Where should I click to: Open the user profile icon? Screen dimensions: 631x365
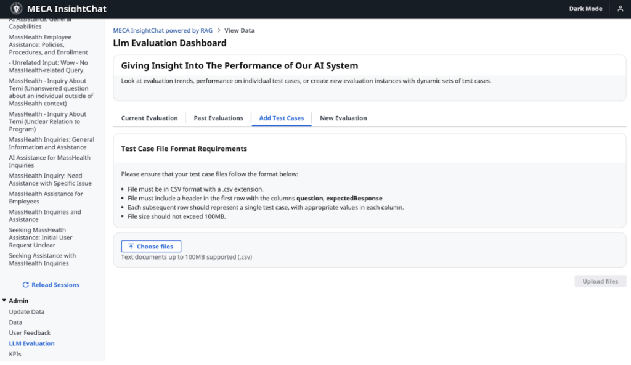(620, 9)
